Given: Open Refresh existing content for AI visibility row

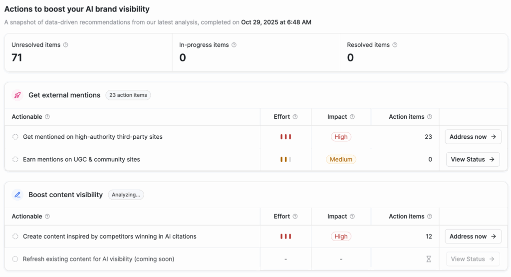Looking at the screenshot, I should [98, 259].
